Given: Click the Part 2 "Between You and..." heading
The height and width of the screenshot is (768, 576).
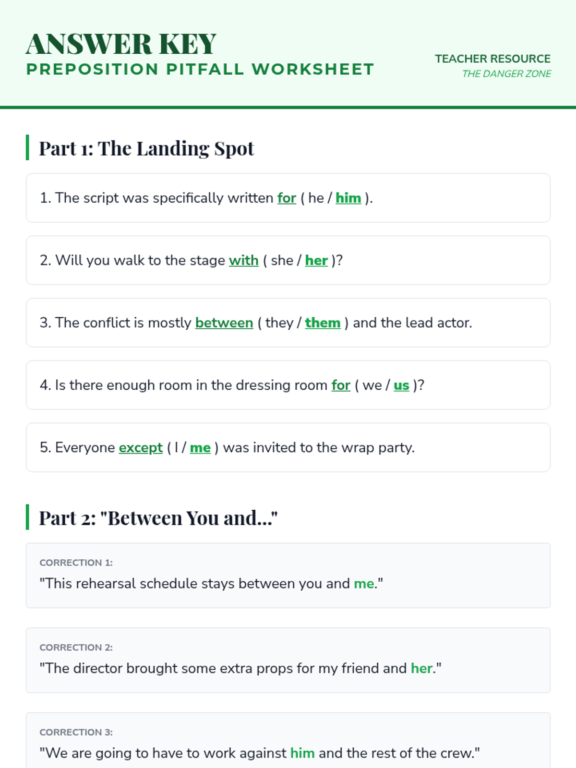Looking at the screenshot, I should tap(158, 518).
